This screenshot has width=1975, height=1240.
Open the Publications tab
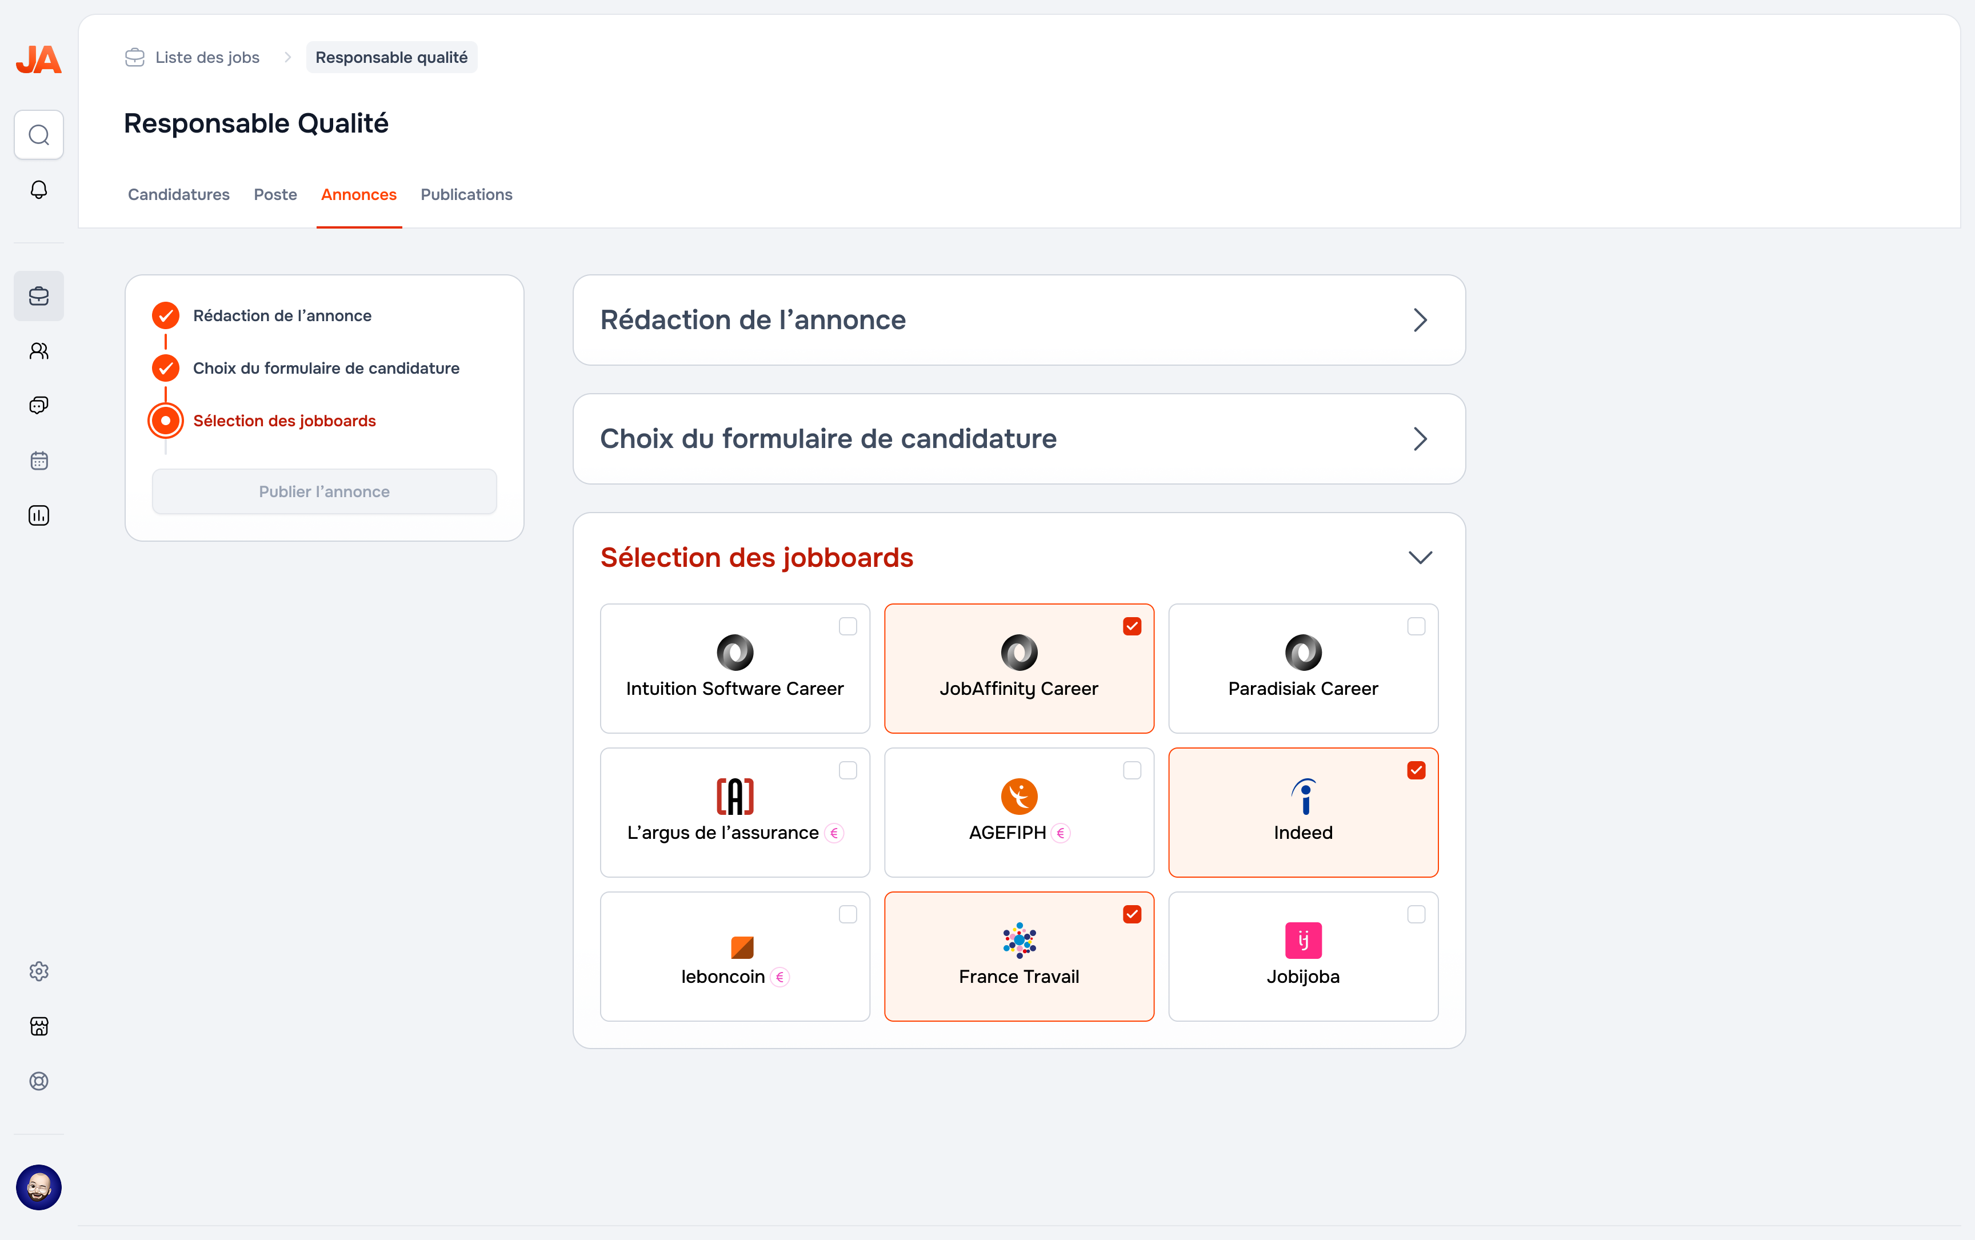point(466,194)
